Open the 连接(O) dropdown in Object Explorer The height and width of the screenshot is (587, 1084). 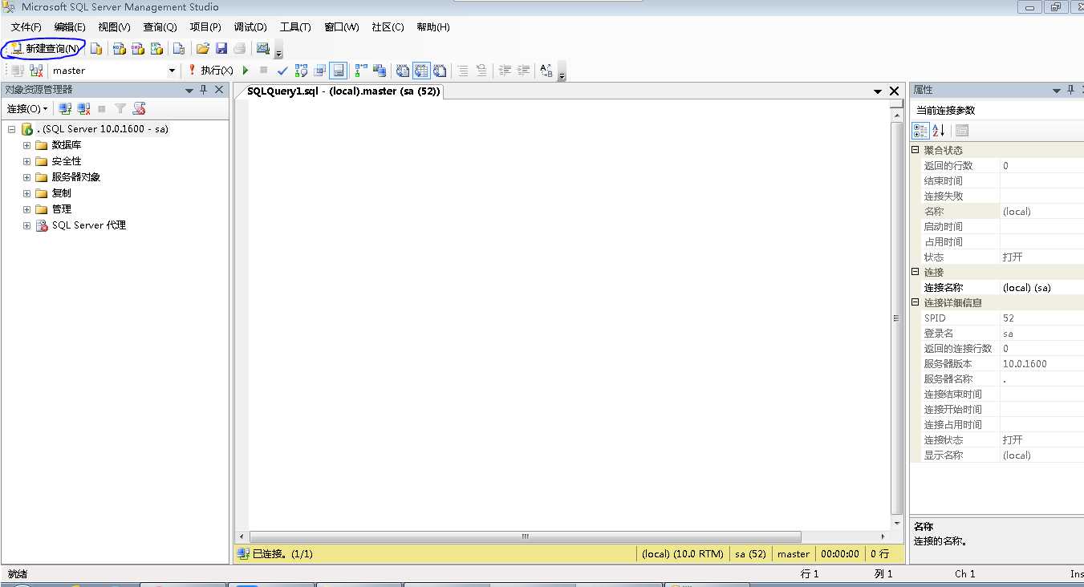(x=27, y=109)
